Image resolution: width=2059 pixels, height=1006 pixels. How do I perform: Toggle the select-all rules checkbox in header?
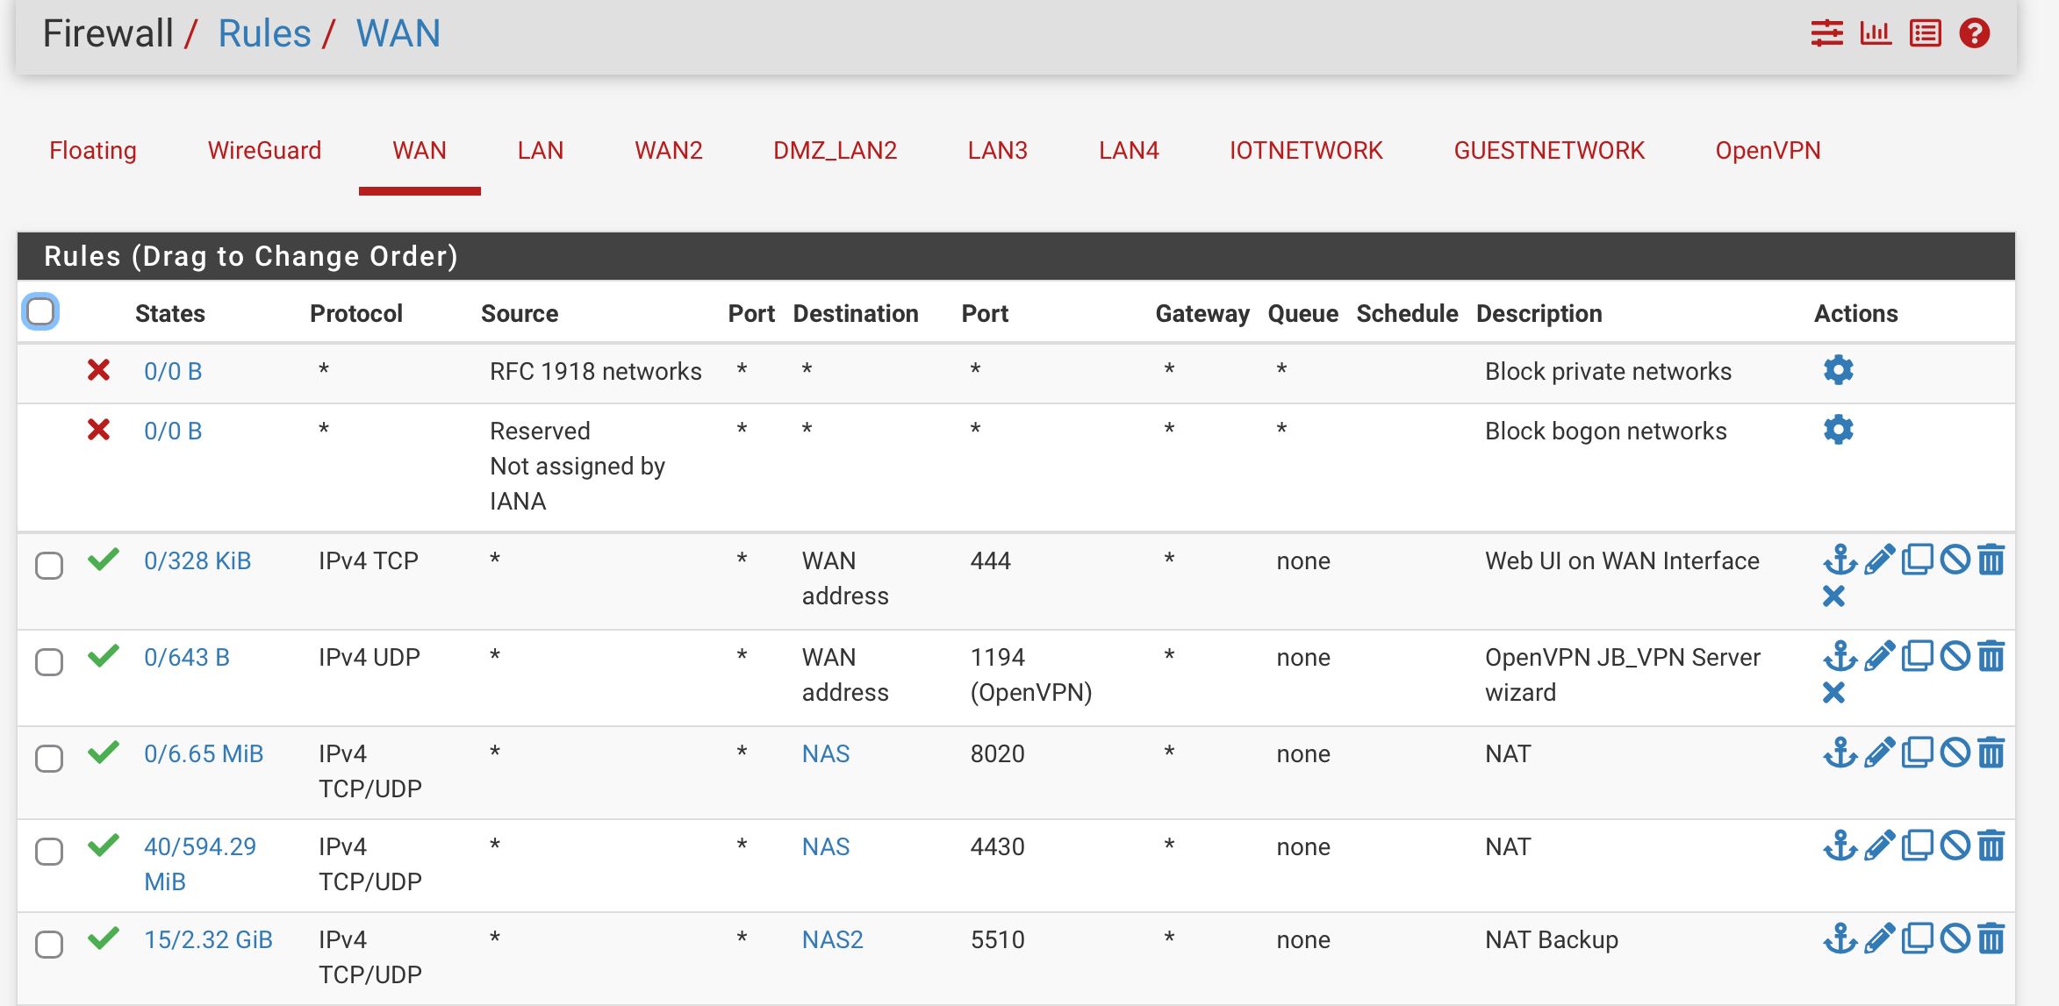(x=40, y=311)
